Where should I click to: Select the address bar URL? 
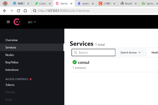click(x=64, y=11)
